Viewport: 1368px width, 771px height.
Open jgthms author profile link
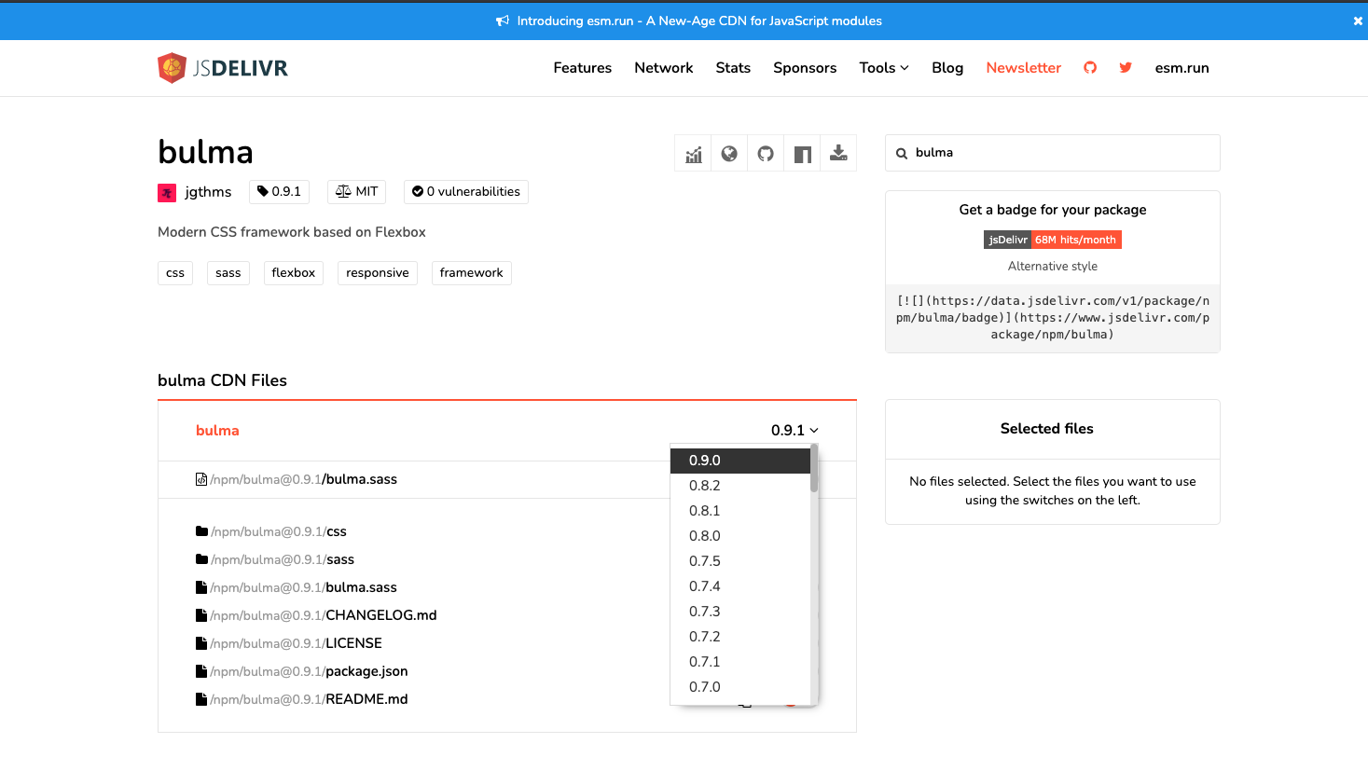tap(208, 192)
